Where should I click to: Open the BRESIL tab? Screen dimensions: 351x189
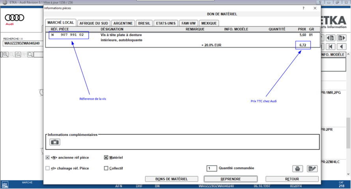tap(144, 23)
